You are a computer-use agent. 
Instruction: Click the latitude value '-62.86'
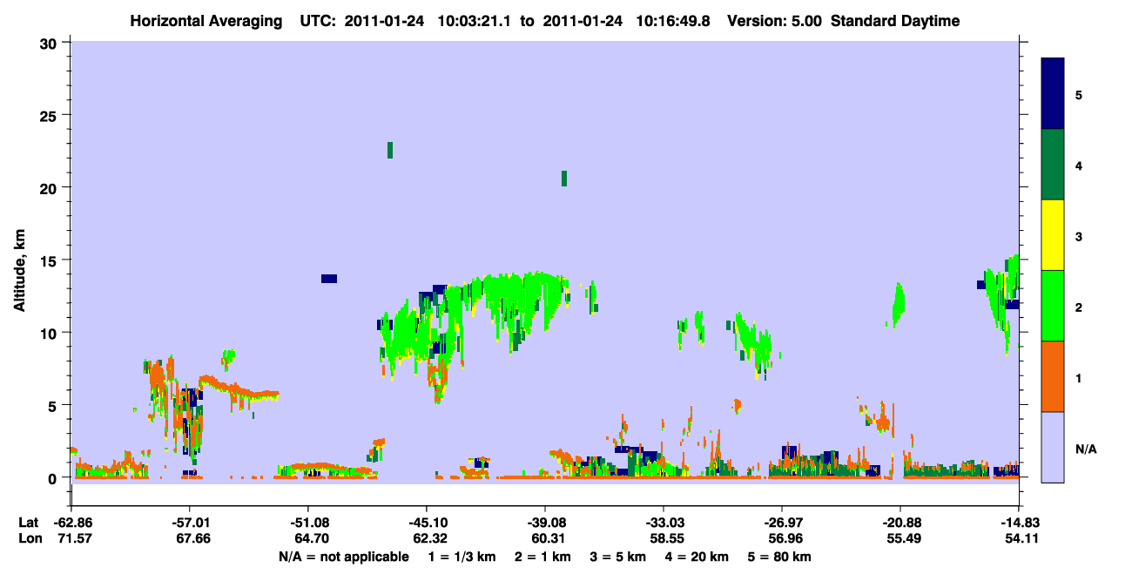[x=71, y=522]
